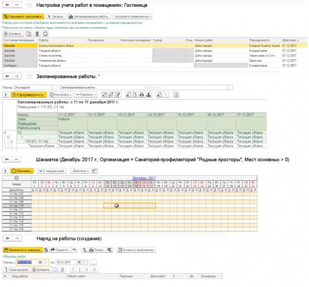Click the stepper arrows of Период с date
Image resolution: width=309 pixels, height=287 pixels.
point(46,263)
